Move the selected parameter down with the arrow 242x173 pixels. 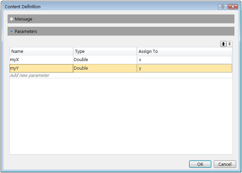pyautogui.click(x=230, y=44)
